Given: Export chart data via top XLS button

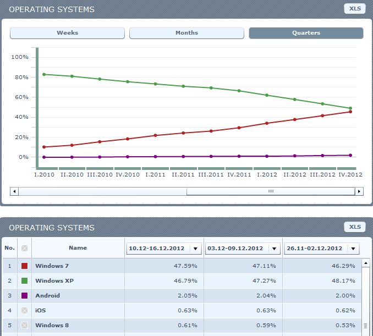Looking at the screenshot, I should [354, 9].
